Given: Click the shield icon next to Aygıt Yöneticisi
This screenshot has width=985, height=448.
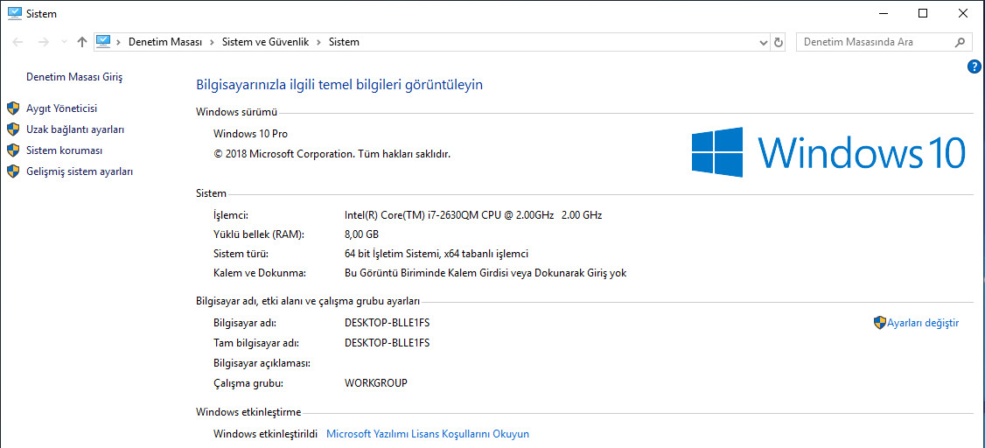Looking at the screenshot, I should [13, 108].
